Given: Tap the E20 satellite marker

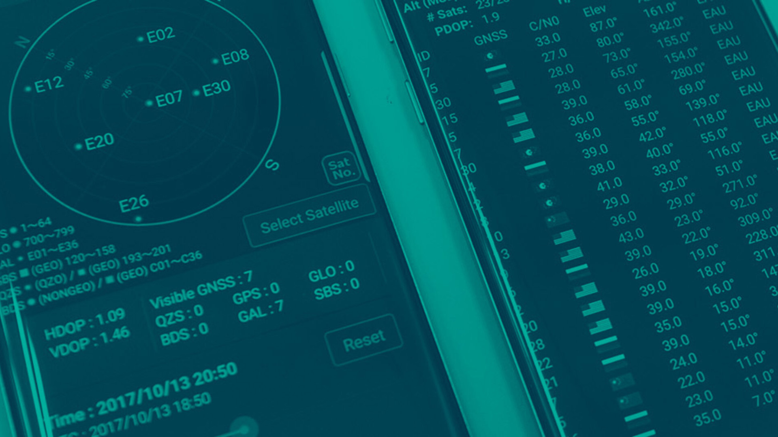Looking at the screenshot, I should [x=79, y=146].
